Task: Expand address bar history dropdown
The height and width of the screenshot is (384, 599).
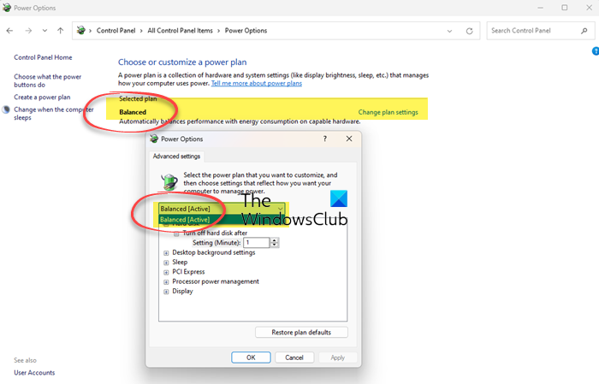Action: pyautogui.click(x=449, y=31)
